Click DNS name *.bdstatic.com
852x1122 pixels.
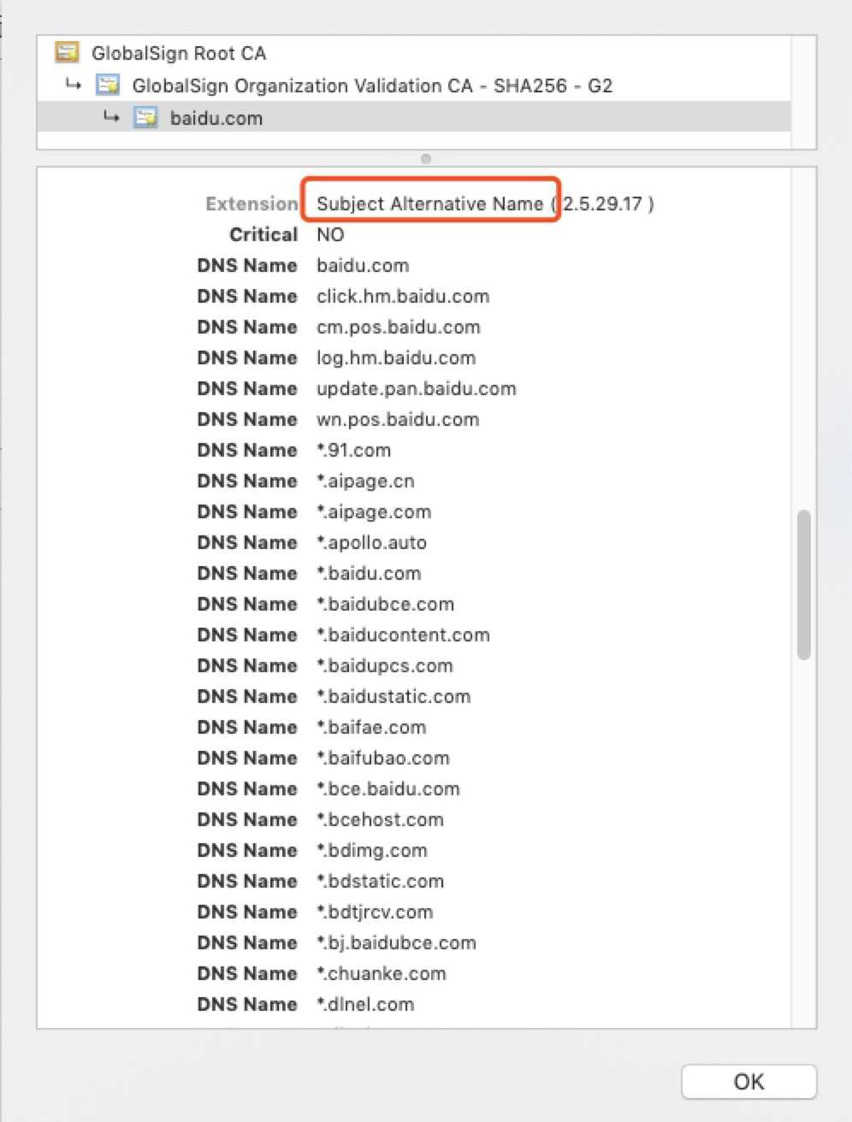tap(381, 881)
